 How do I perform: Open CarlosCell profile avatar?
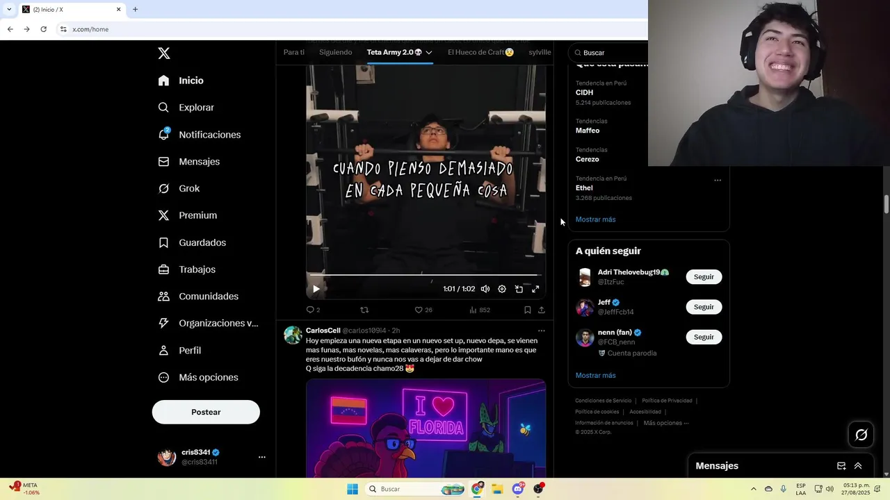(293, 335)
